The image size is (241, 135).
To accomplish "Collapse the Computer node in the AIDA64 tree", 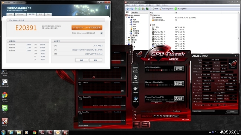I will (127, 18).
